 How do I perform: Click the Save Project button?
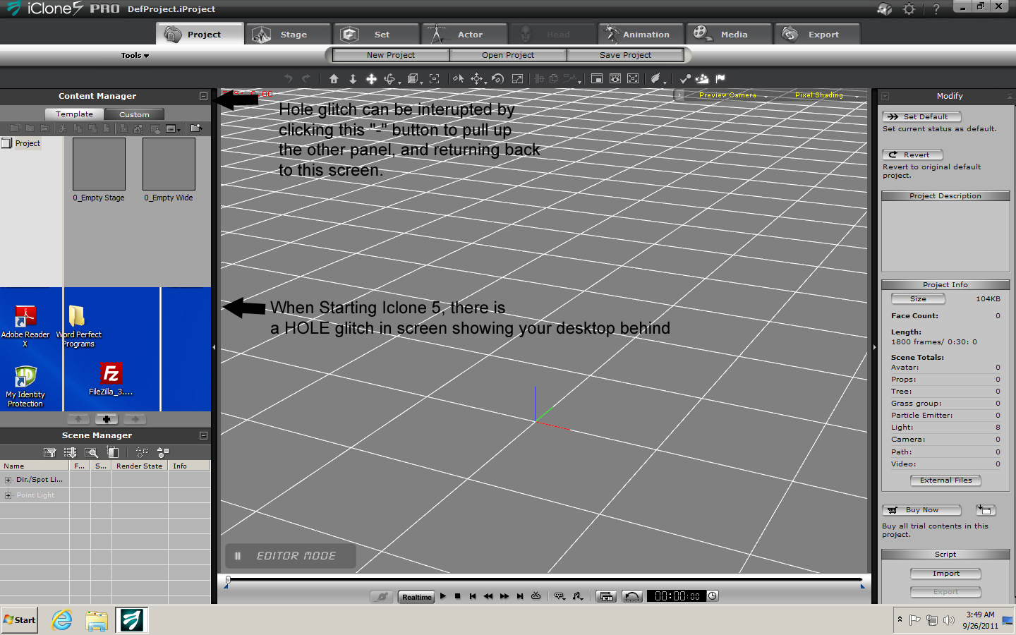[x=625, y=55]
